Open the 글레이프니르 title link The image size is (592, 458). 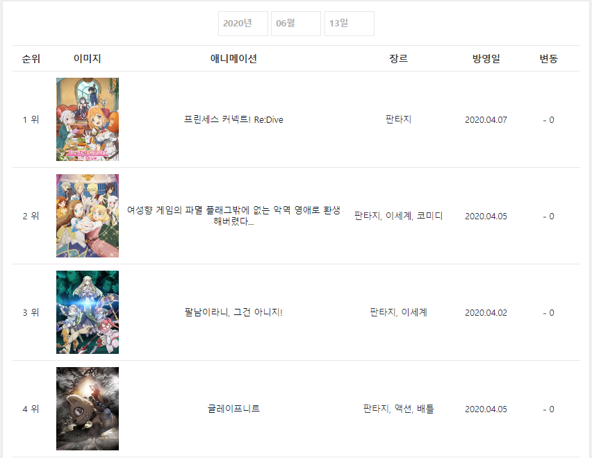point(233,409)
